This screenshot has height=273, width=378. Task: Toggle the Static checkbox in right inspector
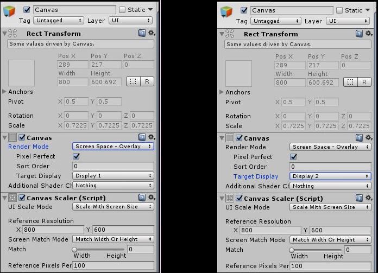click(x=339, y=10)
